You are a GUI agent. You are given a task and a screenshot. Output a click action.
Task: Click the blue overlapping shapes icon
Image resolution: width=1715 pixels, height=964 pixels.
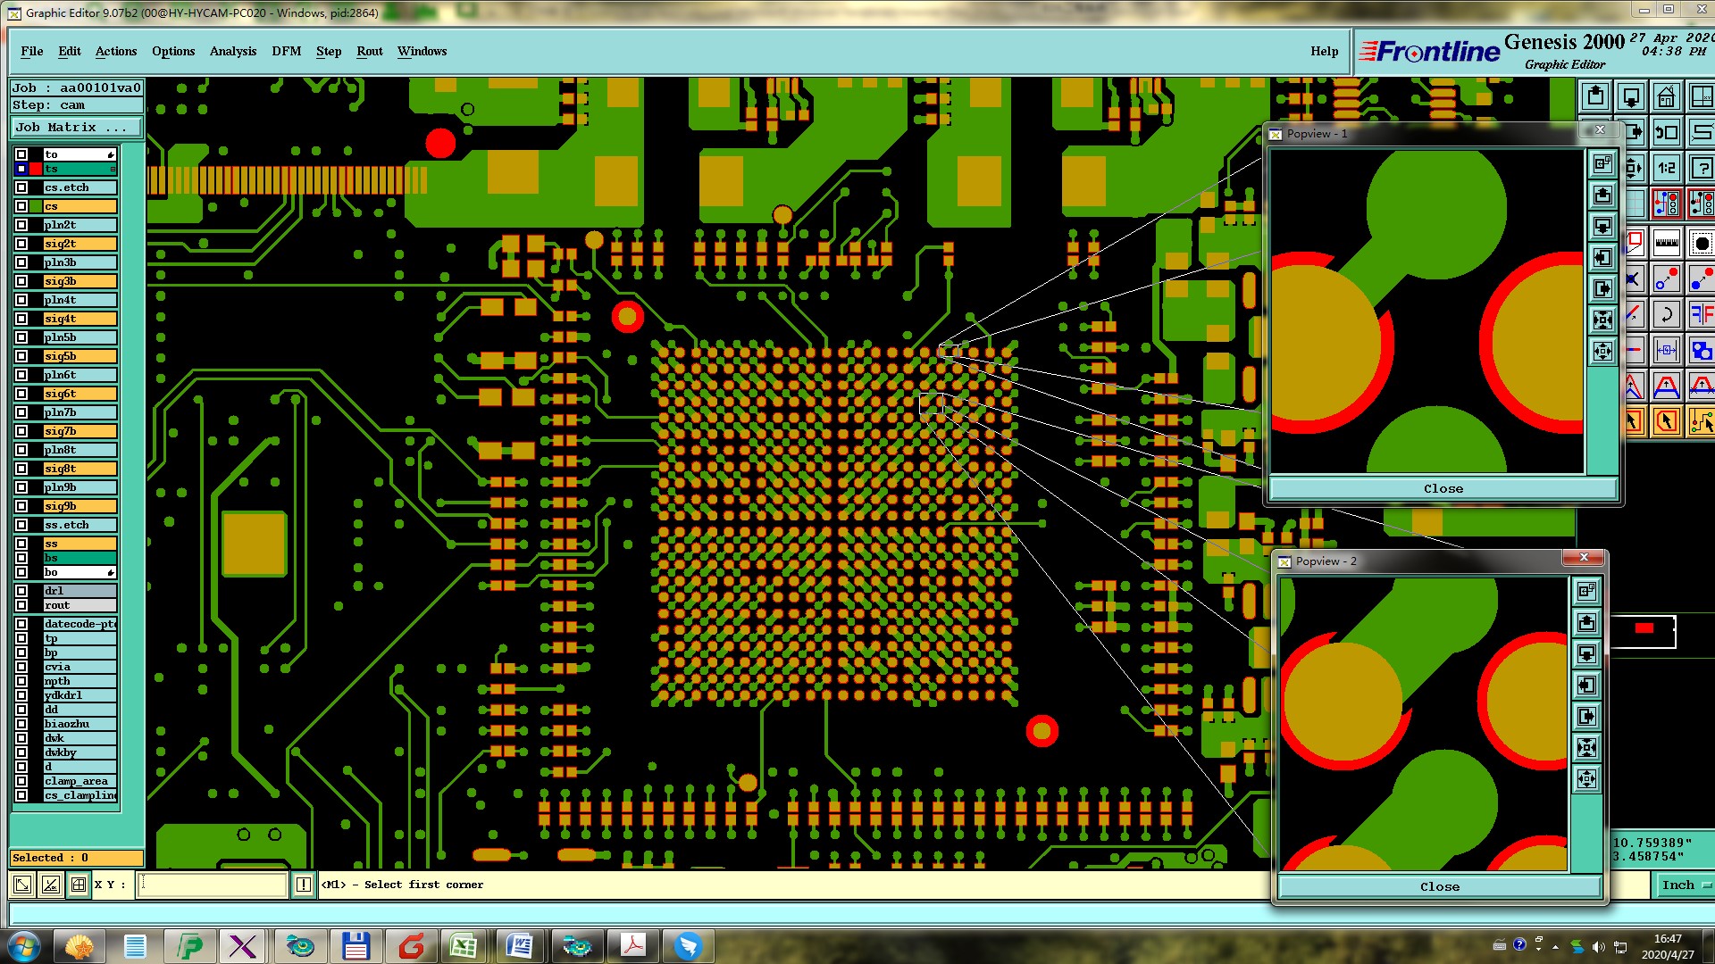[1702, 350]
